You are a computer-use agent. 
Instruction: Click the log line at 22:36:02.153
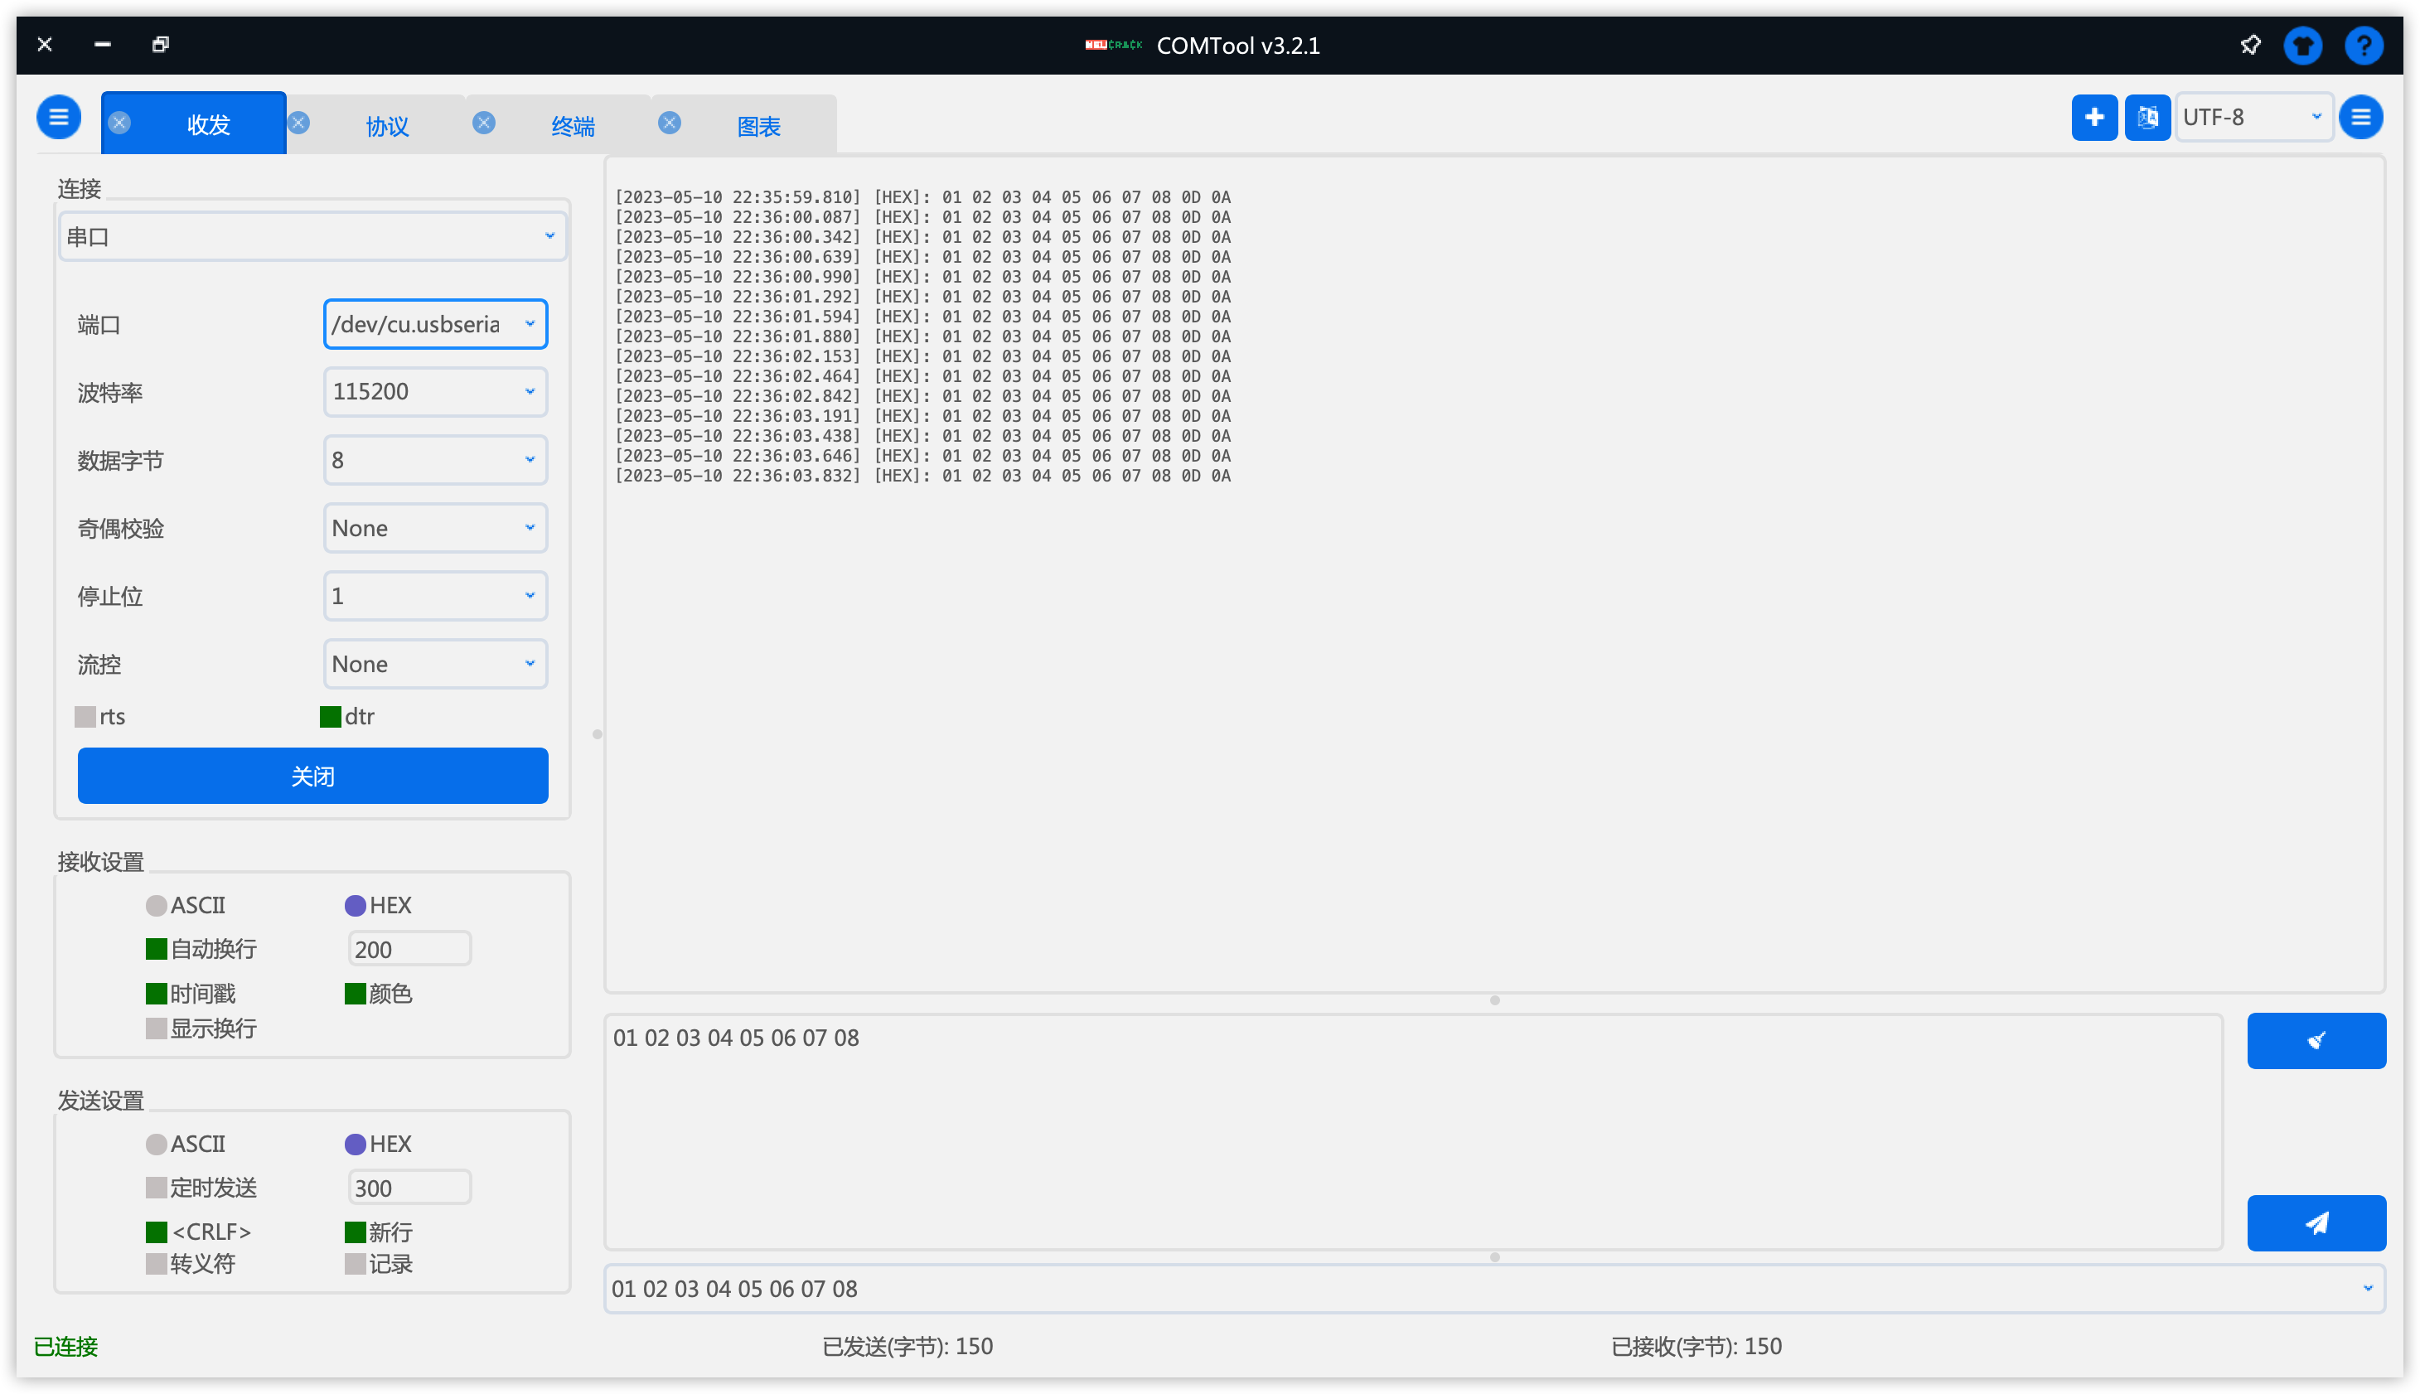click(x=922, y=356)
